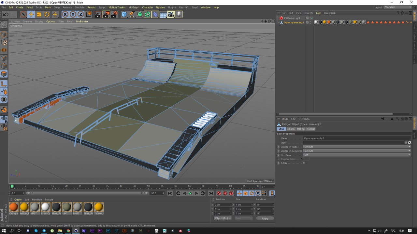The image size is (417, 234).
Task: Open the Subdivision Surface generators icon
Action: pyautogui.click(x=140, y=14)
